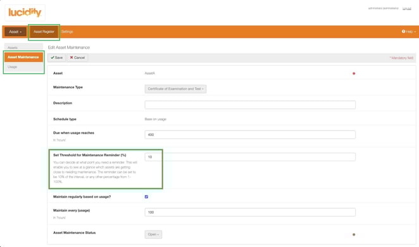Save the asset maintenance record

click(57, 58)
